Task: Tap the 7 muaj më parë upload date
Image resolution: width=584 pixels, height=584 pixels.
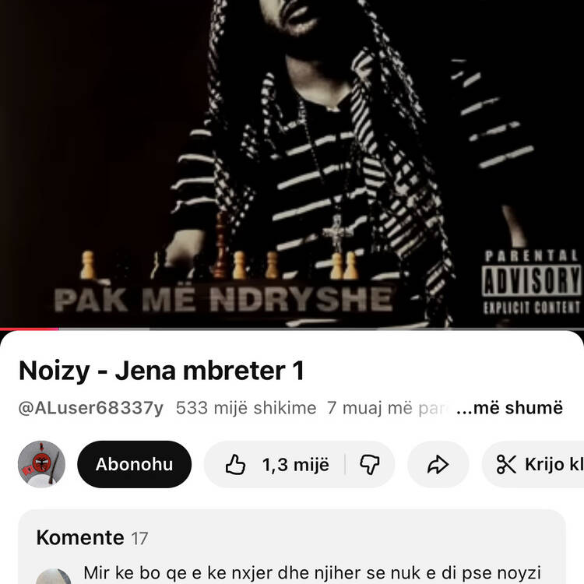Action: coord(387,408)
